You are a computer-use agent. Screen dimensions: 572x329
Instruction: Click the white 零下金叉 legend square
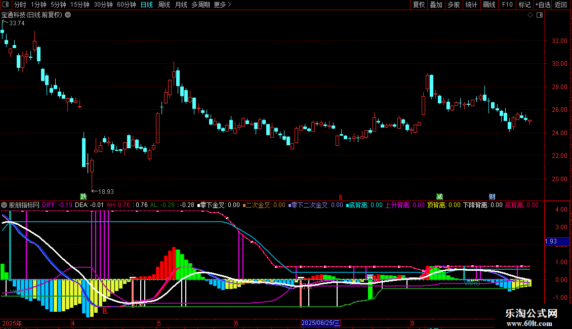[199, 205]
